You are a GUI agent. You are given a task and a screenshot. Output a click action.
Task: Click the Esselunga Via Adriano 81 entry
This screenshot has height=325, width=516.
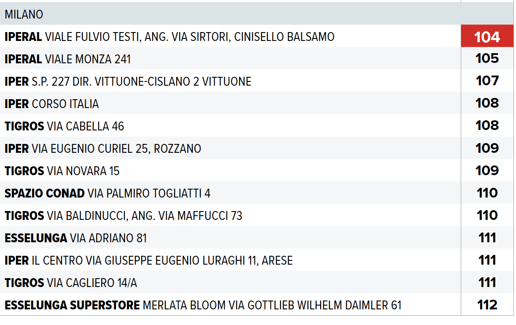[x=76, y=238]
